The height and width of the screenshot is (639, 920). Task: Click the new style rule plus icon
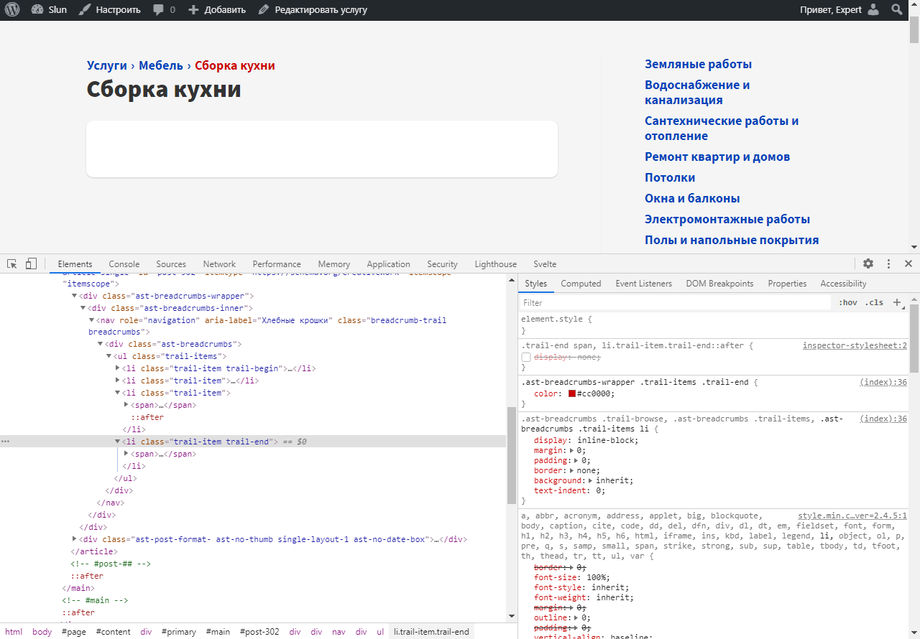point(897,303)
